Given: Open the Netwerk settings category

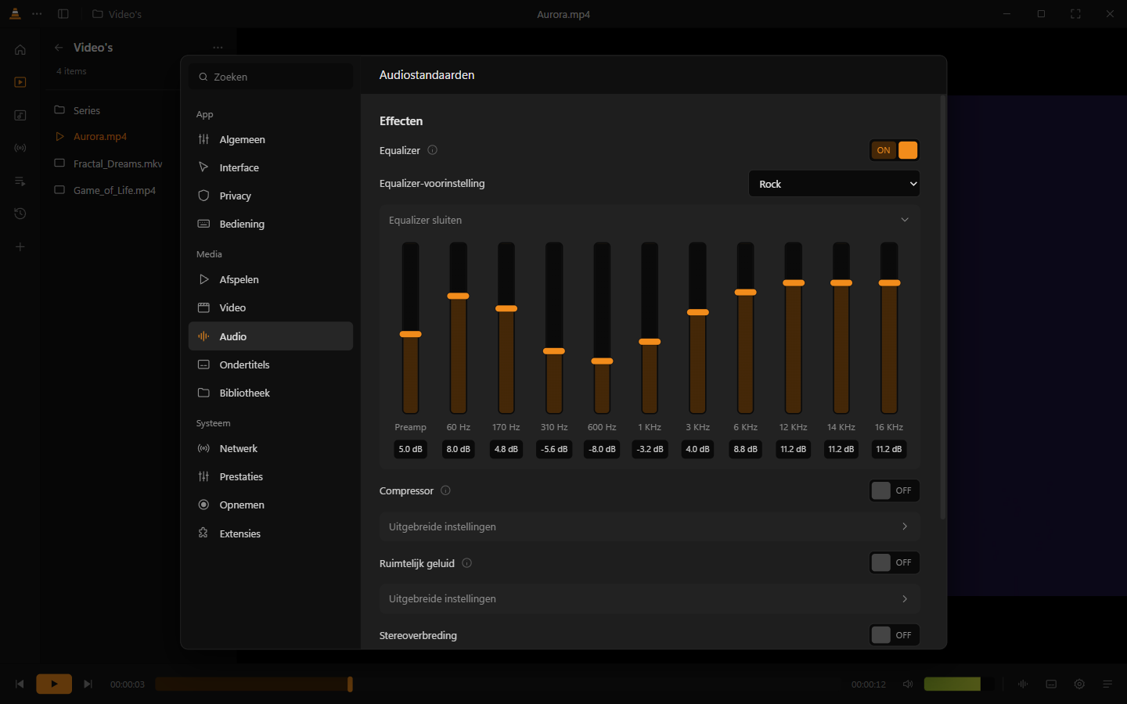Looking at the screenshot, I should pos(271,448).
